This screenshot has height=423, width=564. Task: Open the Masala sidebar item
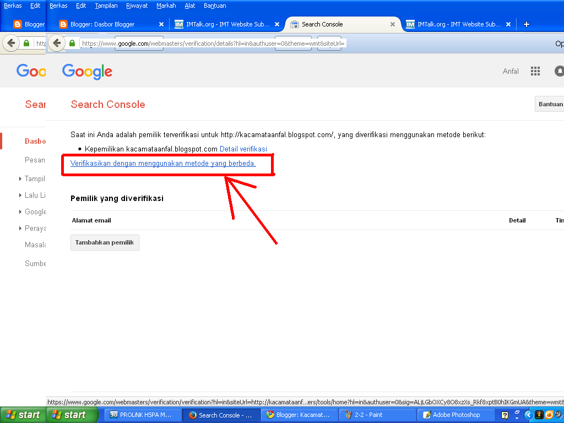pos(35,245)
